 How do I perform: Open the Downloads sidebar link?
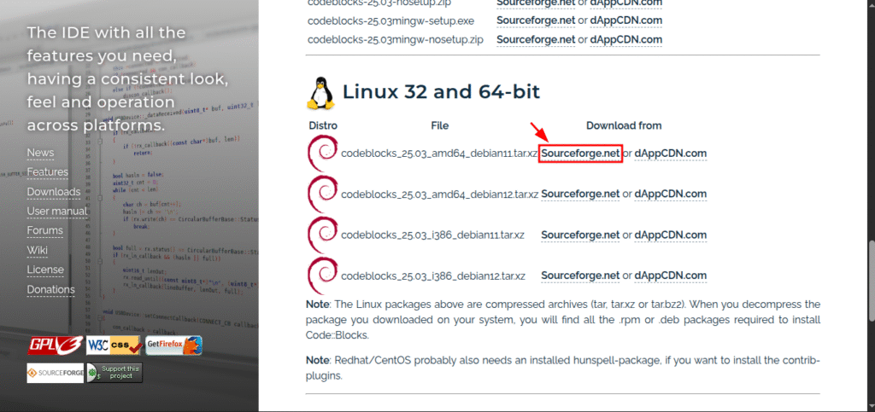click(53, 192)
